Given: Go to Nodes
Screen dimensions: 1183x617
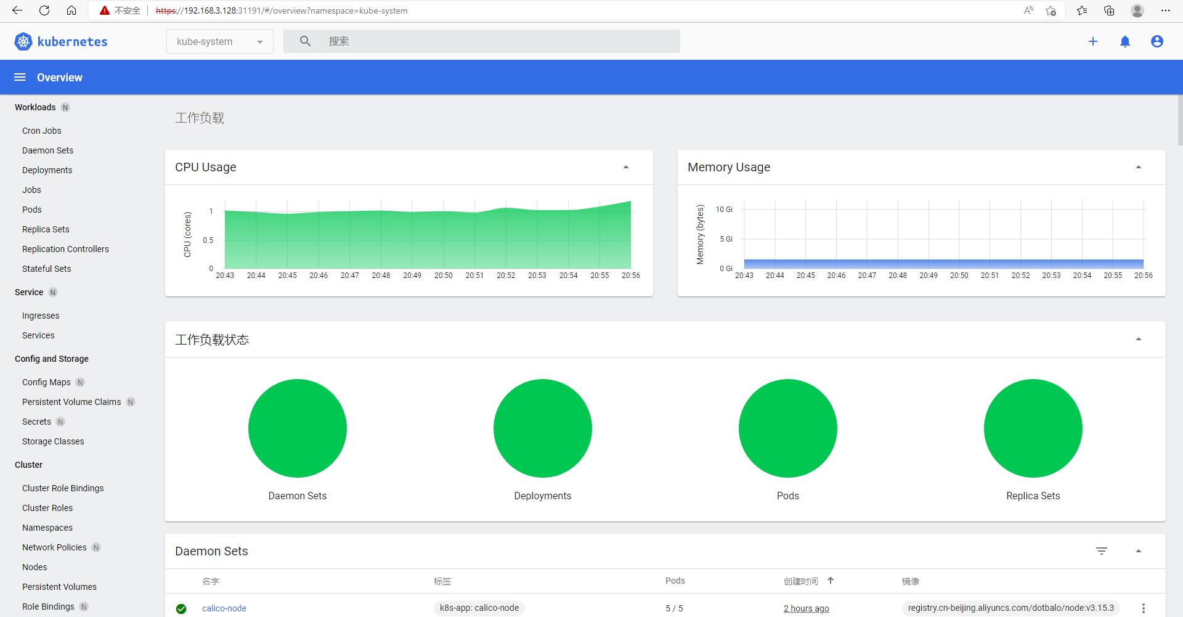Looking at the screenshot, I should pos(35,567).
